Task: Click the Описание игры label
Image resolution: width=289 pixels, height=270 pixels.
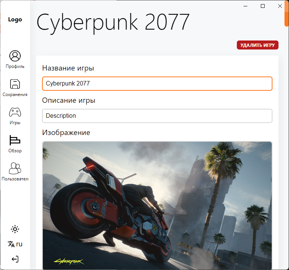Action: click(x=69, y=100)
